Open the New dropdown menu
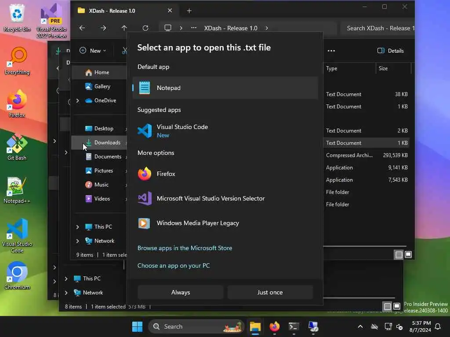Viewport: 450px width, 337px height. pos(93,51)
